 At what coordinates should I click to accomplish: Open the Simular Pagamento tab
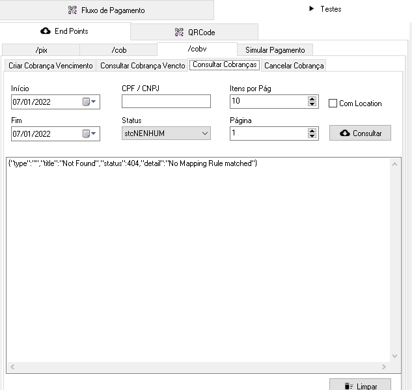pos(275,50)
